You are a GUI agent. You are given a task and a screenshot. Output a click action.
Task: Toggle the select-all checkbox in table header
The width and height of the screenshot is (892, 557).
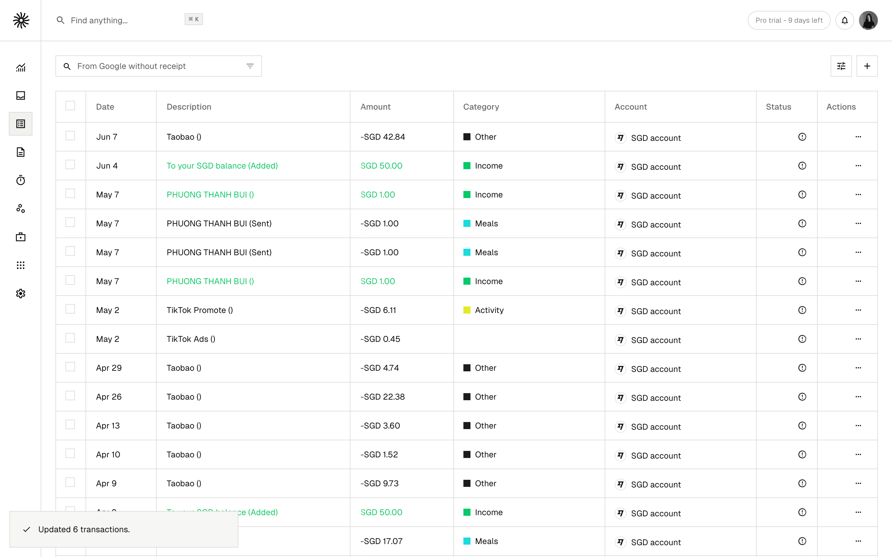(70, 106)
